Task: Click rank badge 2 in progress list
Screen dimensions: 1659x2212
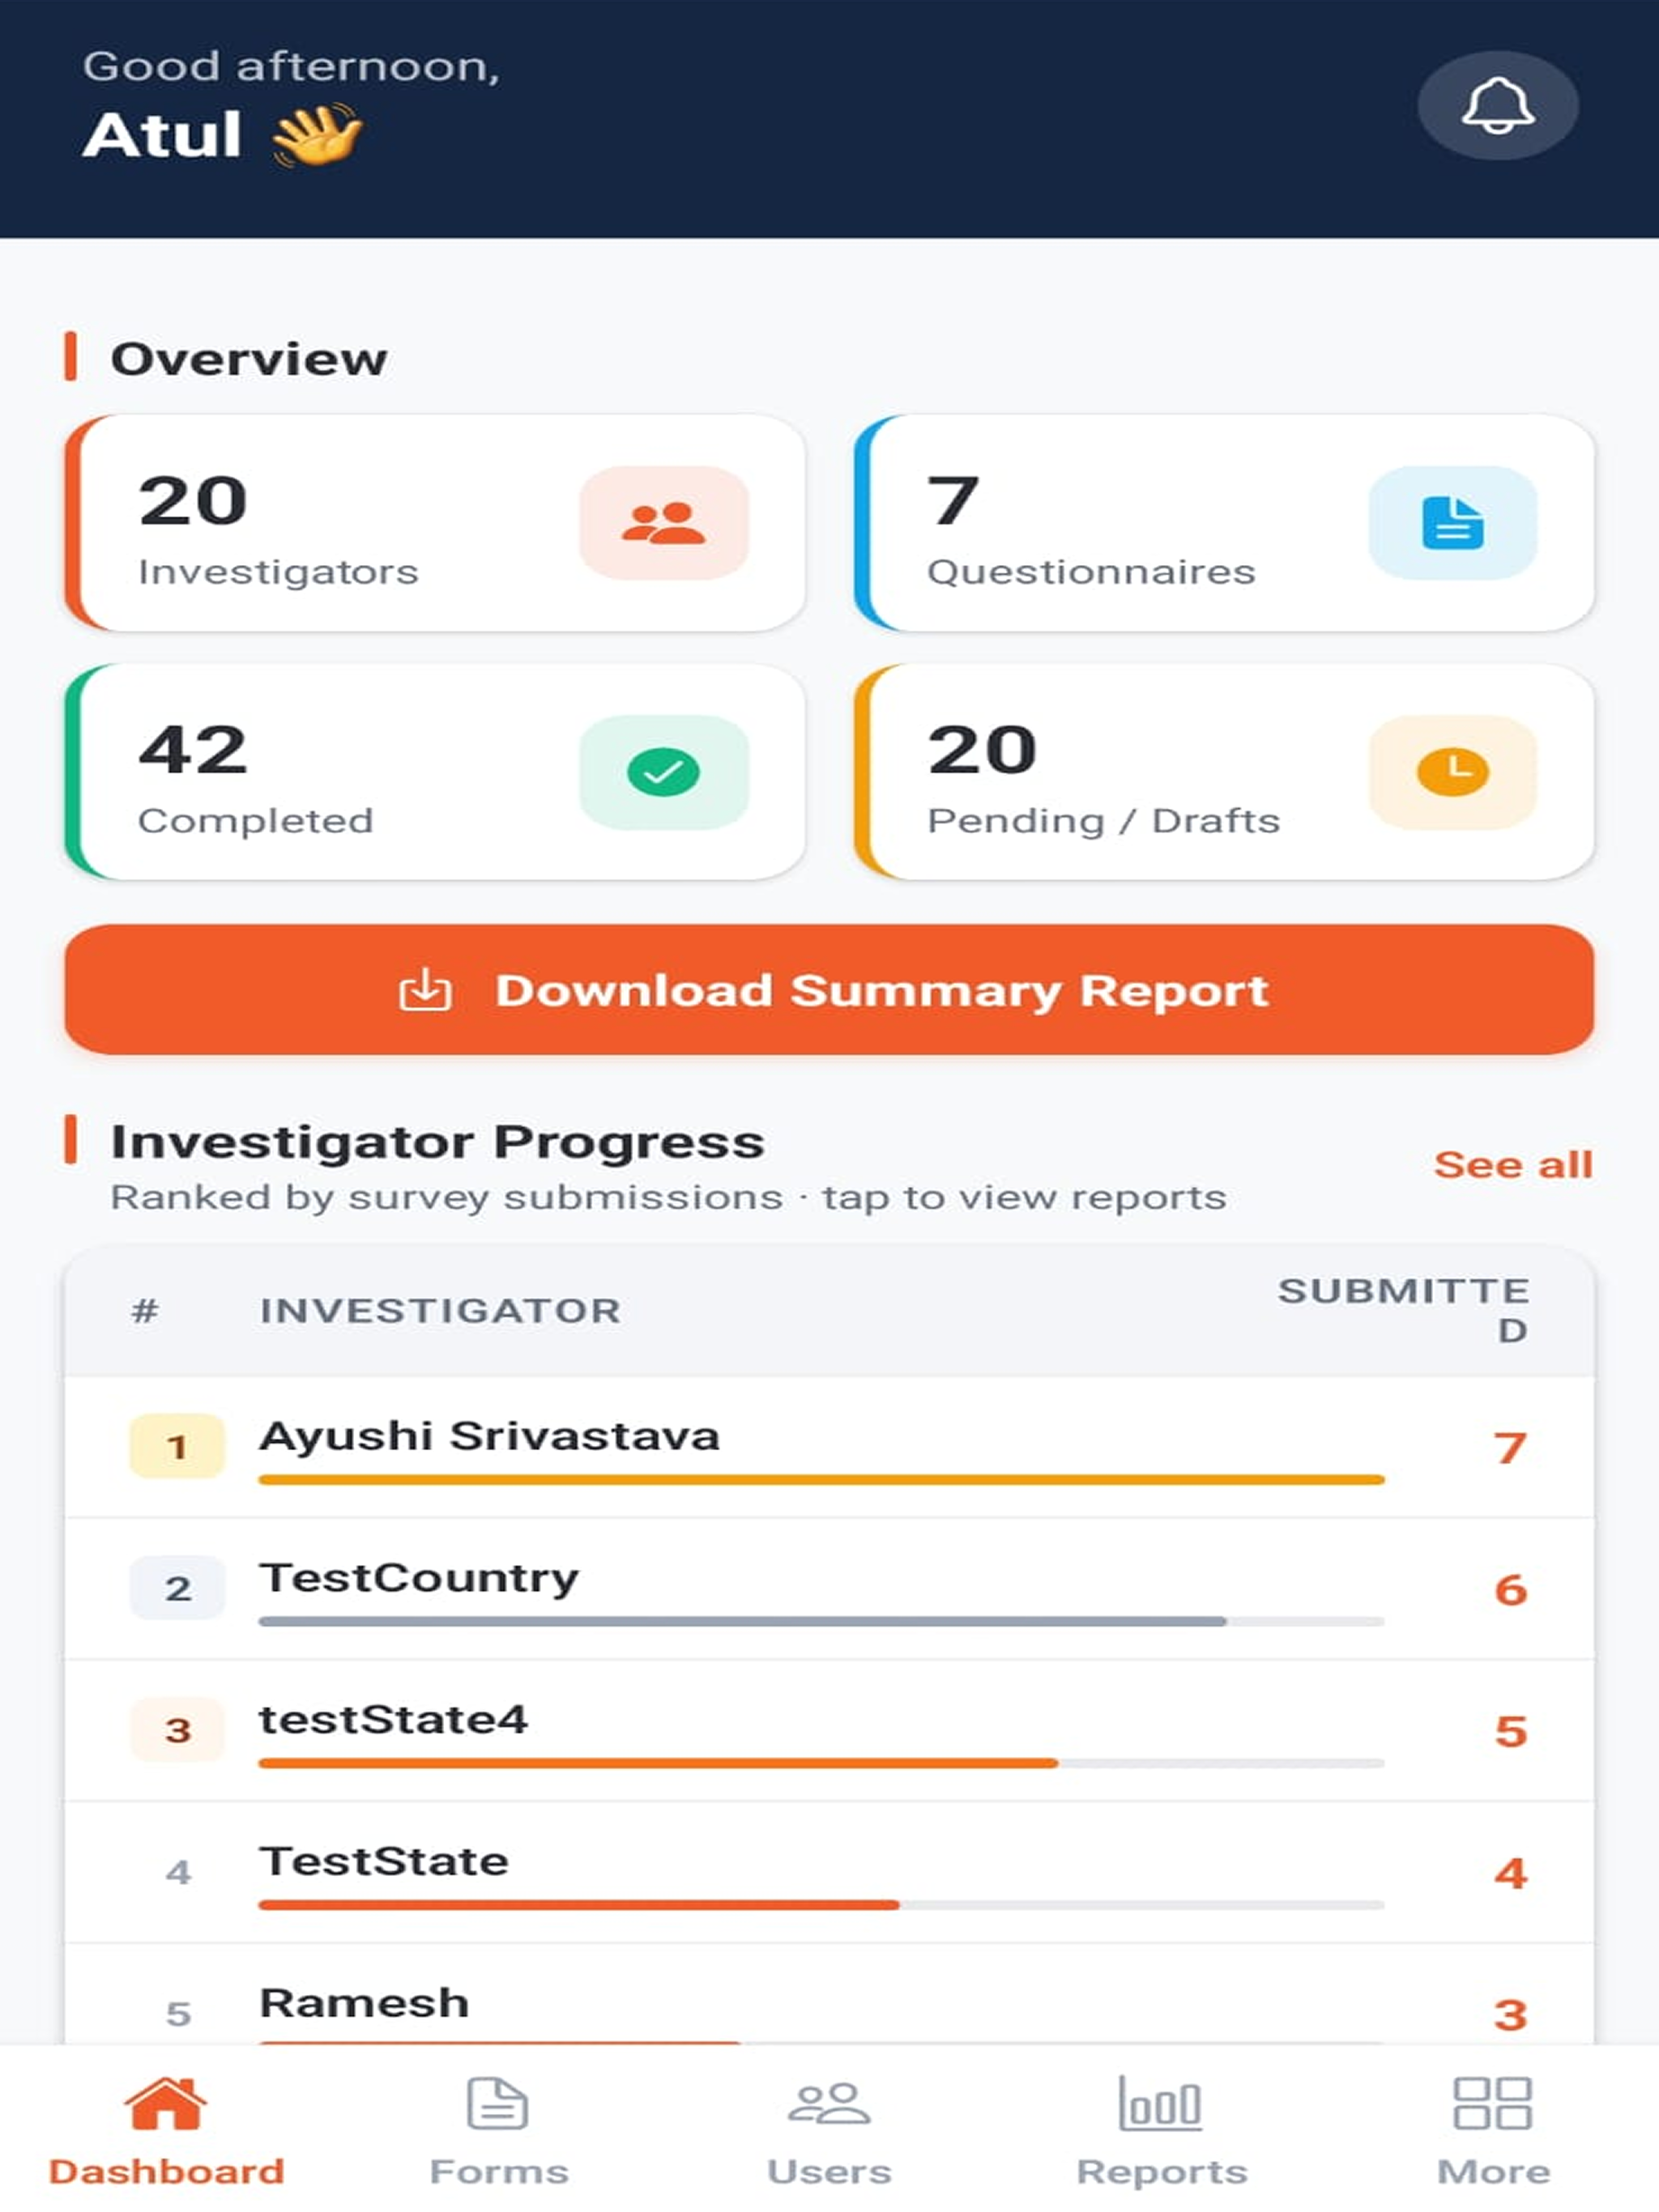Action: [177, 1588]
